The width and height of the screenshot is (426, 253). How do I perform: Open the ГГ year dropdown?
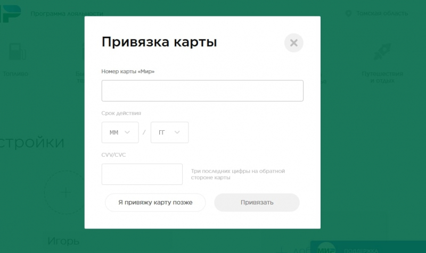pyautogui.click(x=169, y=132)
